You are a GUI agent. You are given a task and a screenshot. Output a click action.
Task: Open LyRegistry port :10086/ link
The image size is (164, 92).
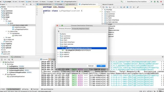pos(21,66)
